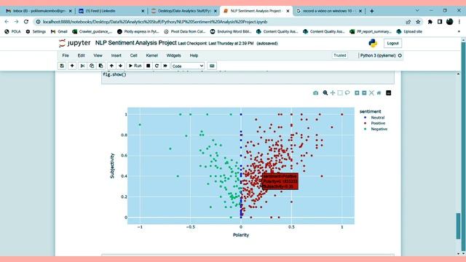Cut selected cells with the scissors icon

point(82,65)
